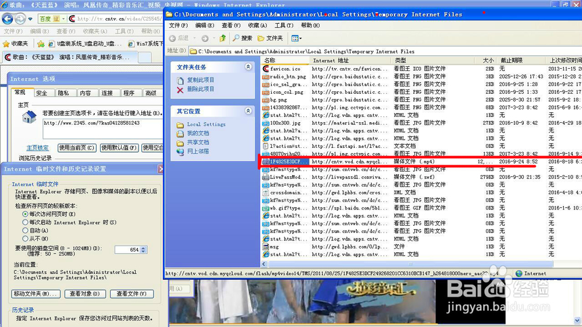
Task: Sort by 名称 column header
Action: pyautogui.click(x=285, y=61)
